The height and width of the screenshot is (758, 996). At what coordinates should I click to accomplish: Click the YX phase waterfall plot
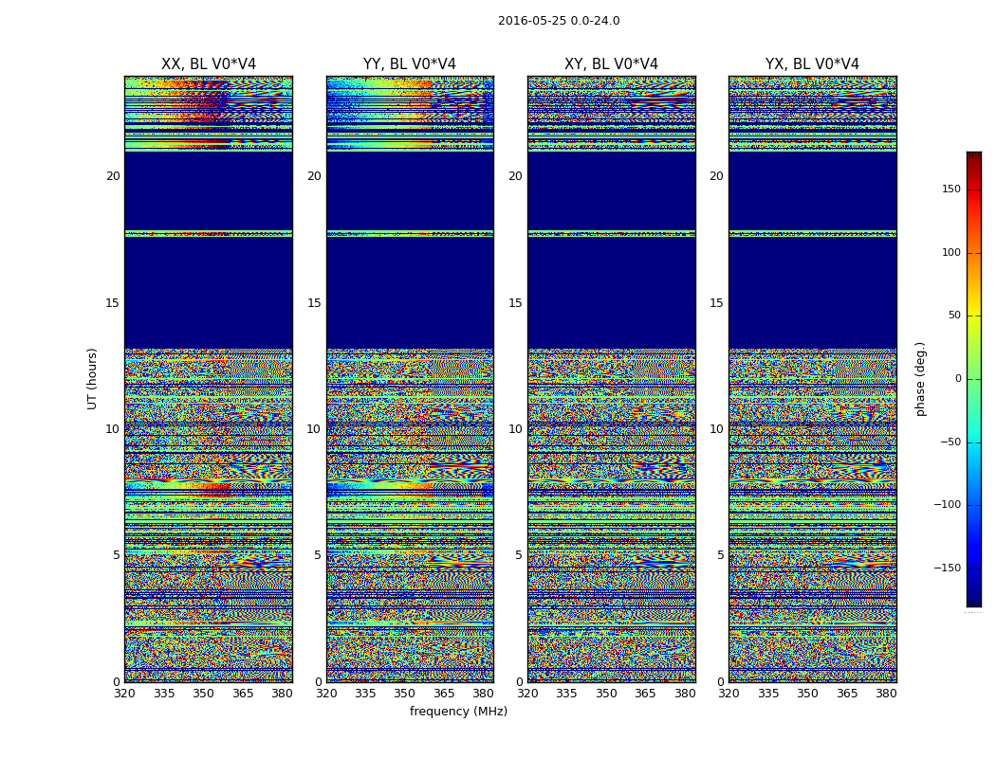812,379
